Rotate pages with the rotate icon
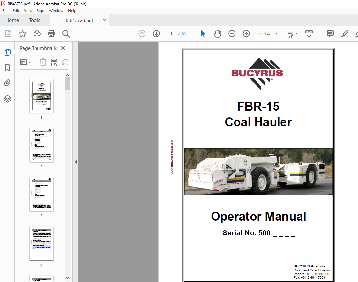This screenshot has width=358, height=282. point(65,62)
